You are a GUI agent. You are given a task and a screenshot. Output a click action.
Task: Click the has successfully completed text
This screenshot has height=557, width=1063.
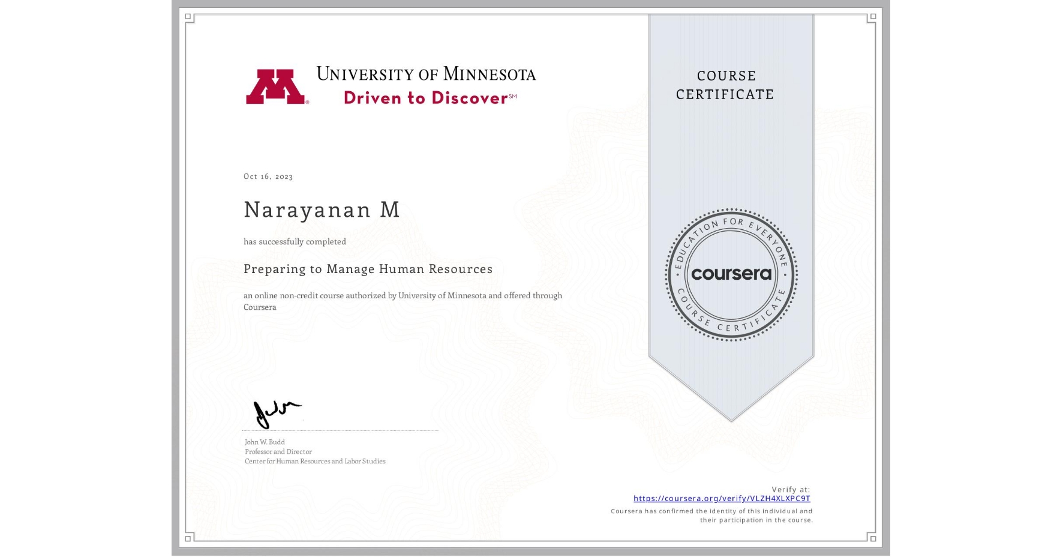tap(295, 241)
